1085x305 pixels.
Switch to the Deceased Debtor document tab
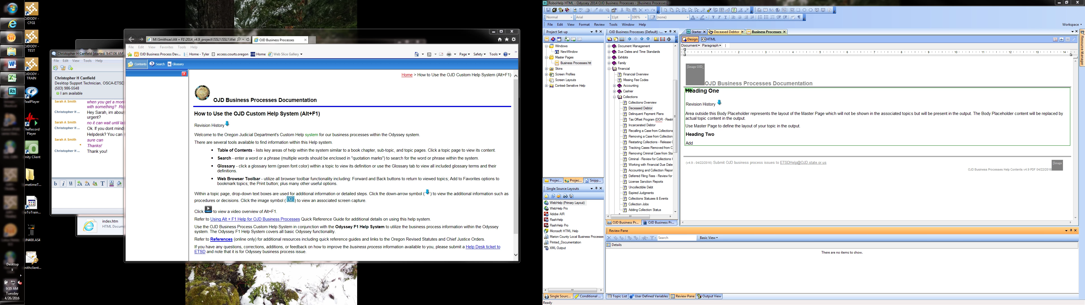[x=726, y=32]
